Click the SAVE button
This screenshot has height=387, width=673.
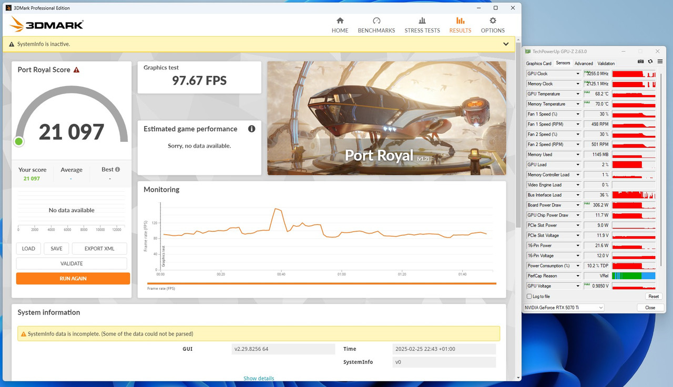(x=56, y=249)
